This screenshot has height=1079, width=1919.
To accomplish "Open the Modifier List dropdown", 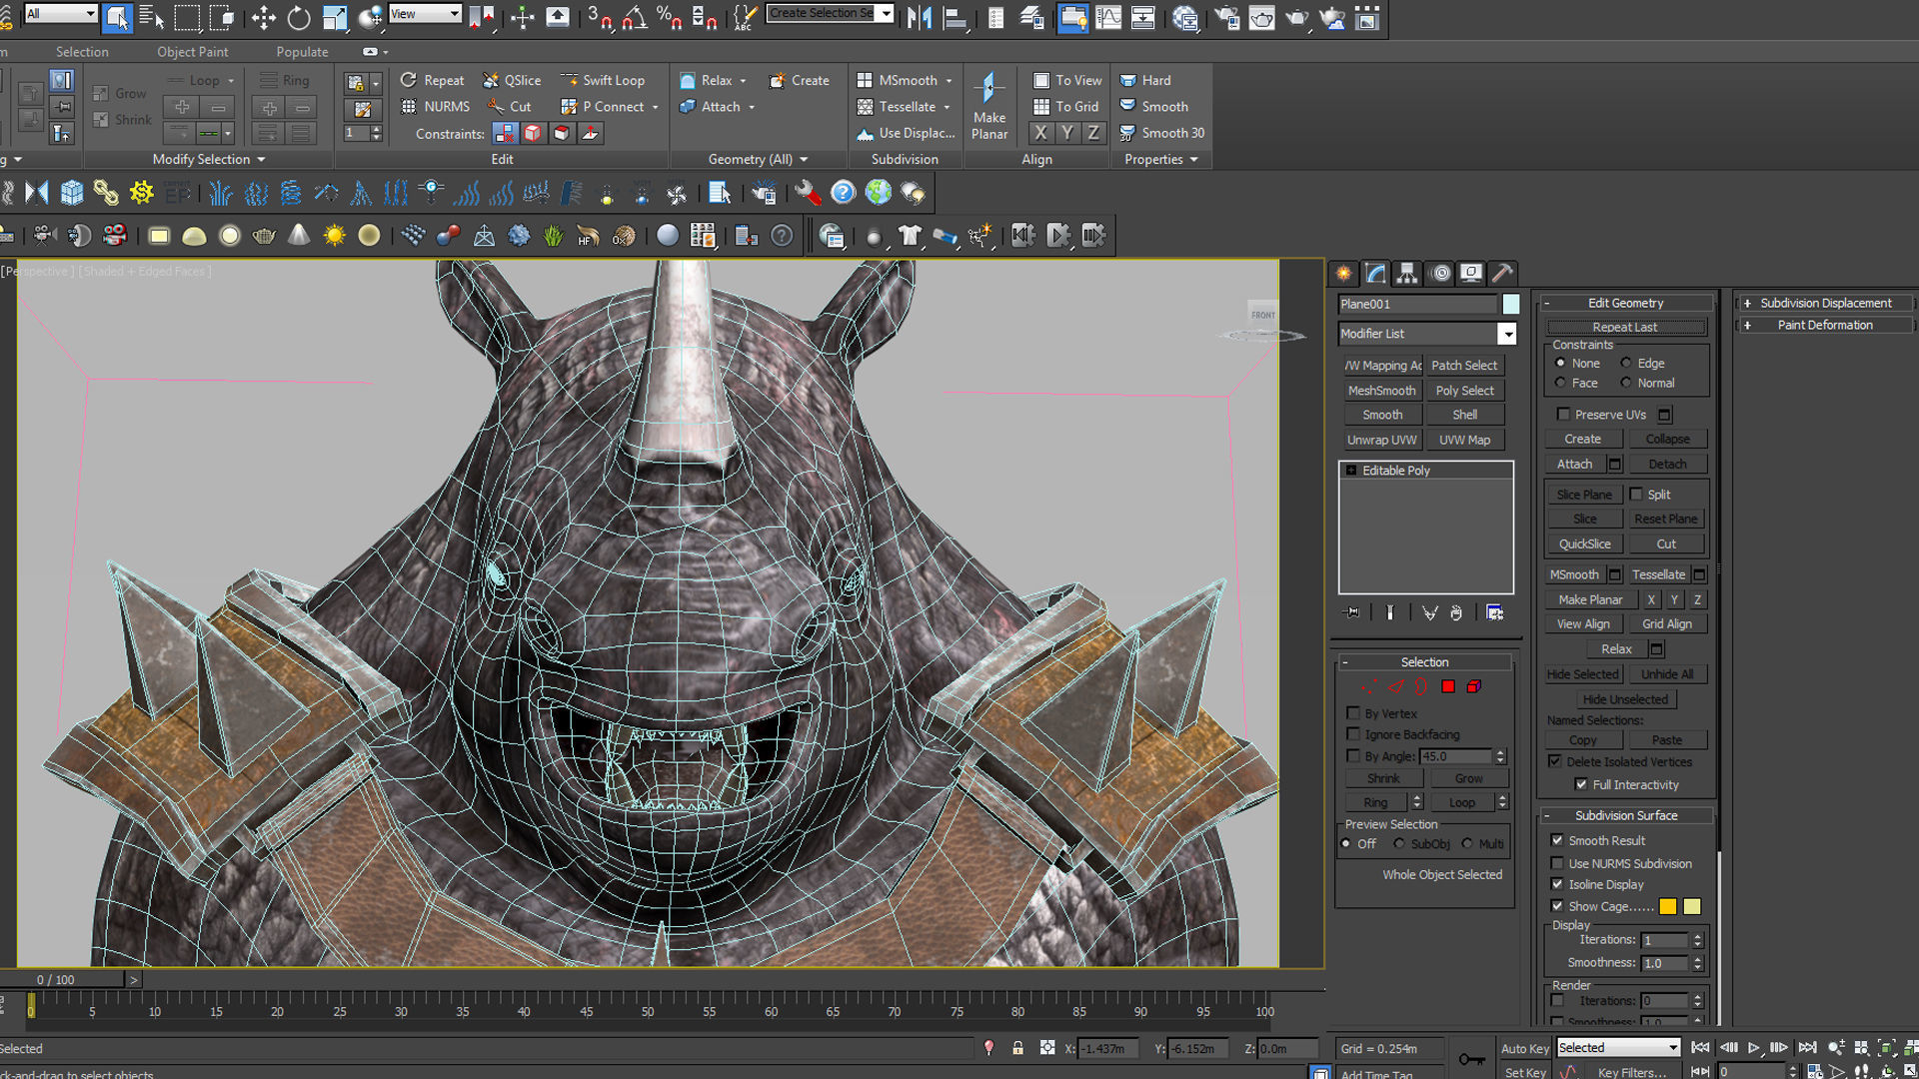I will coord(1506,334).
